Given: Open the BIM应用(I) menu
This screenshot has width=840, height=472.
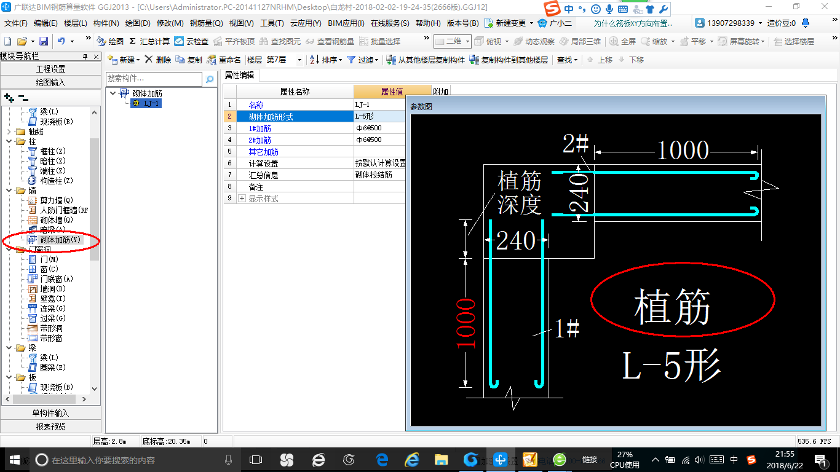Looking at the screenshot, I should [x=346, y=23].
